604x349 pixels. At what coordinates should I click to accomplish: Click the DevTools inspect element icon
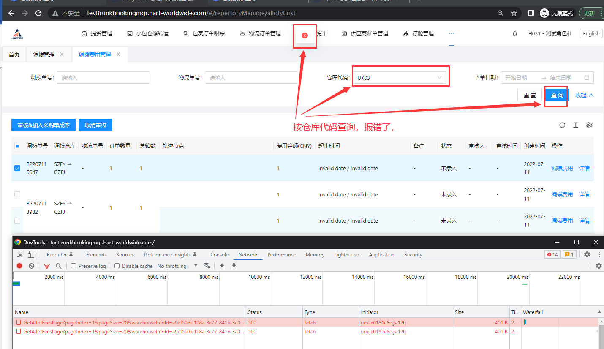click(20, 254)
